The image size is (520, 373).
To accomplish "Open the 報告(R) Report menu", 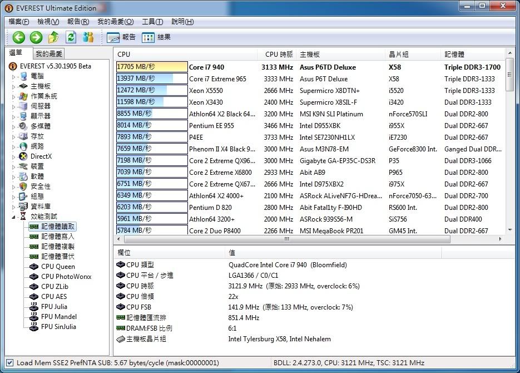I will coord(78,22).
